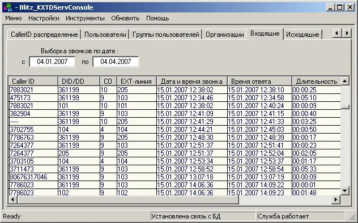The image size is (358, 223).
Task: Select the Входящие tab
Action: 265,33
